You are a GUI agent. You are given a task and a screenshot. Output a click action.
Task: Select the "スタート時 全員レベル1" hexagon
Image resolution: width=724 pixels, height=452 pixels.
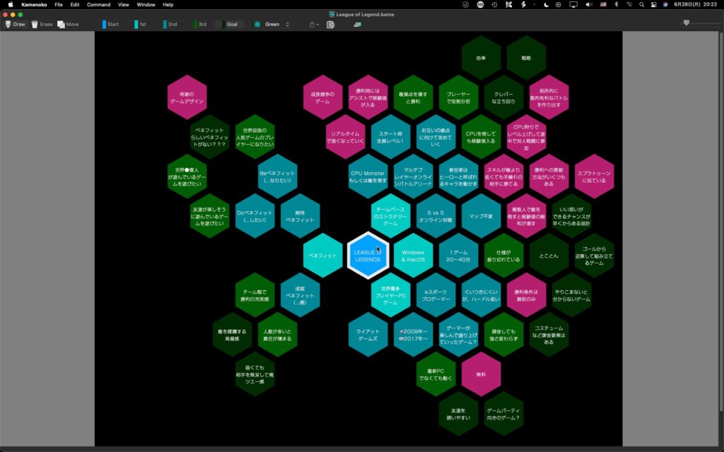point(390,137)
